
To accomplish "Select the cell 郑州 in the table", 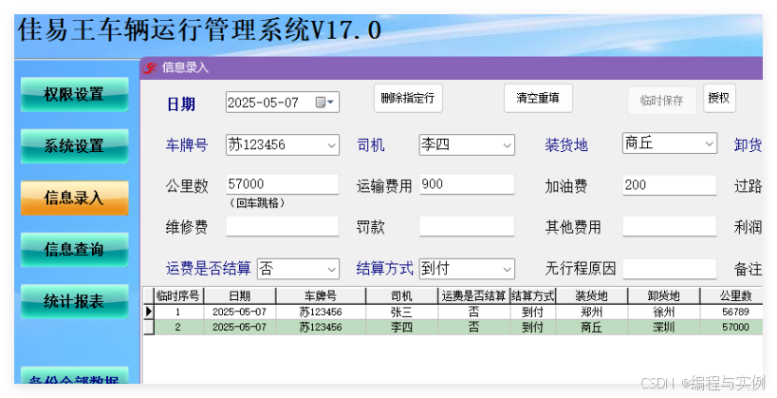I will tap(592, 312).
